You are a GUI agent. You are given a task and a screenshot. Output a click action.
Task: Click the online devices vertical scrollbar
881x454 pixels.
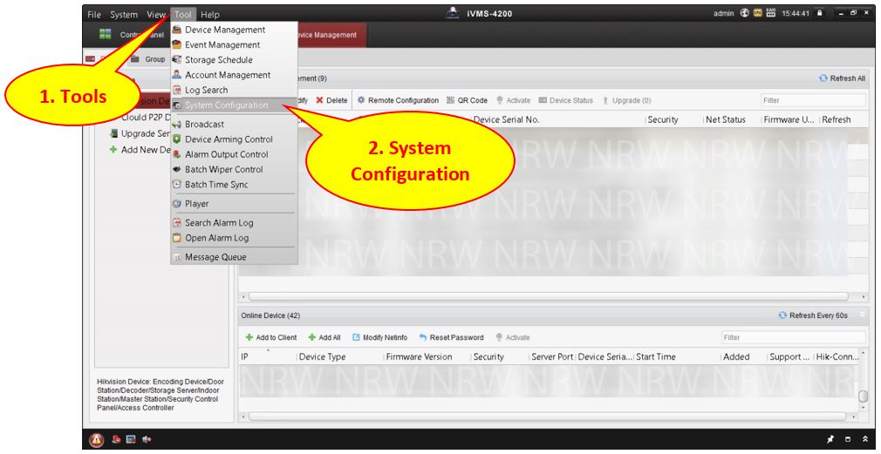coord(864,396)
